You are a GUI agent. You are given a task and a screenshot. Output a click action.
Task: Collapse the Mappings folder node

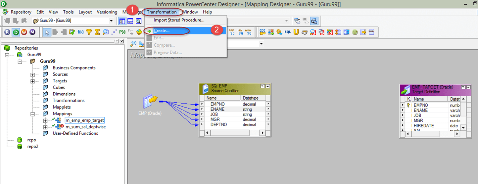pos(32,114)
